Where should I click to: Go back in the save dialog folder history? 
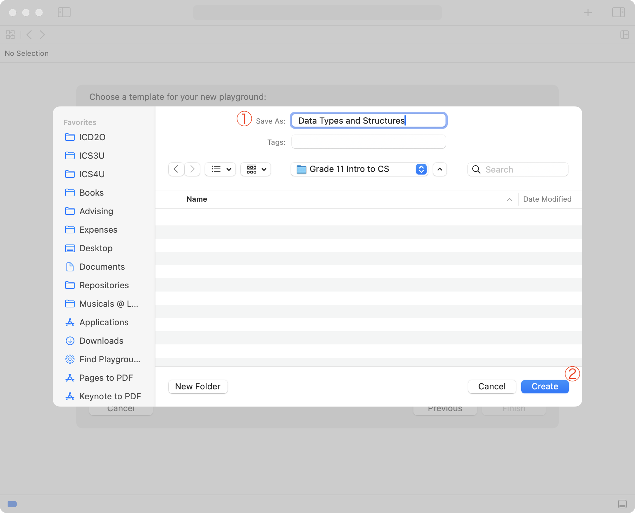[x=176, y=169]
